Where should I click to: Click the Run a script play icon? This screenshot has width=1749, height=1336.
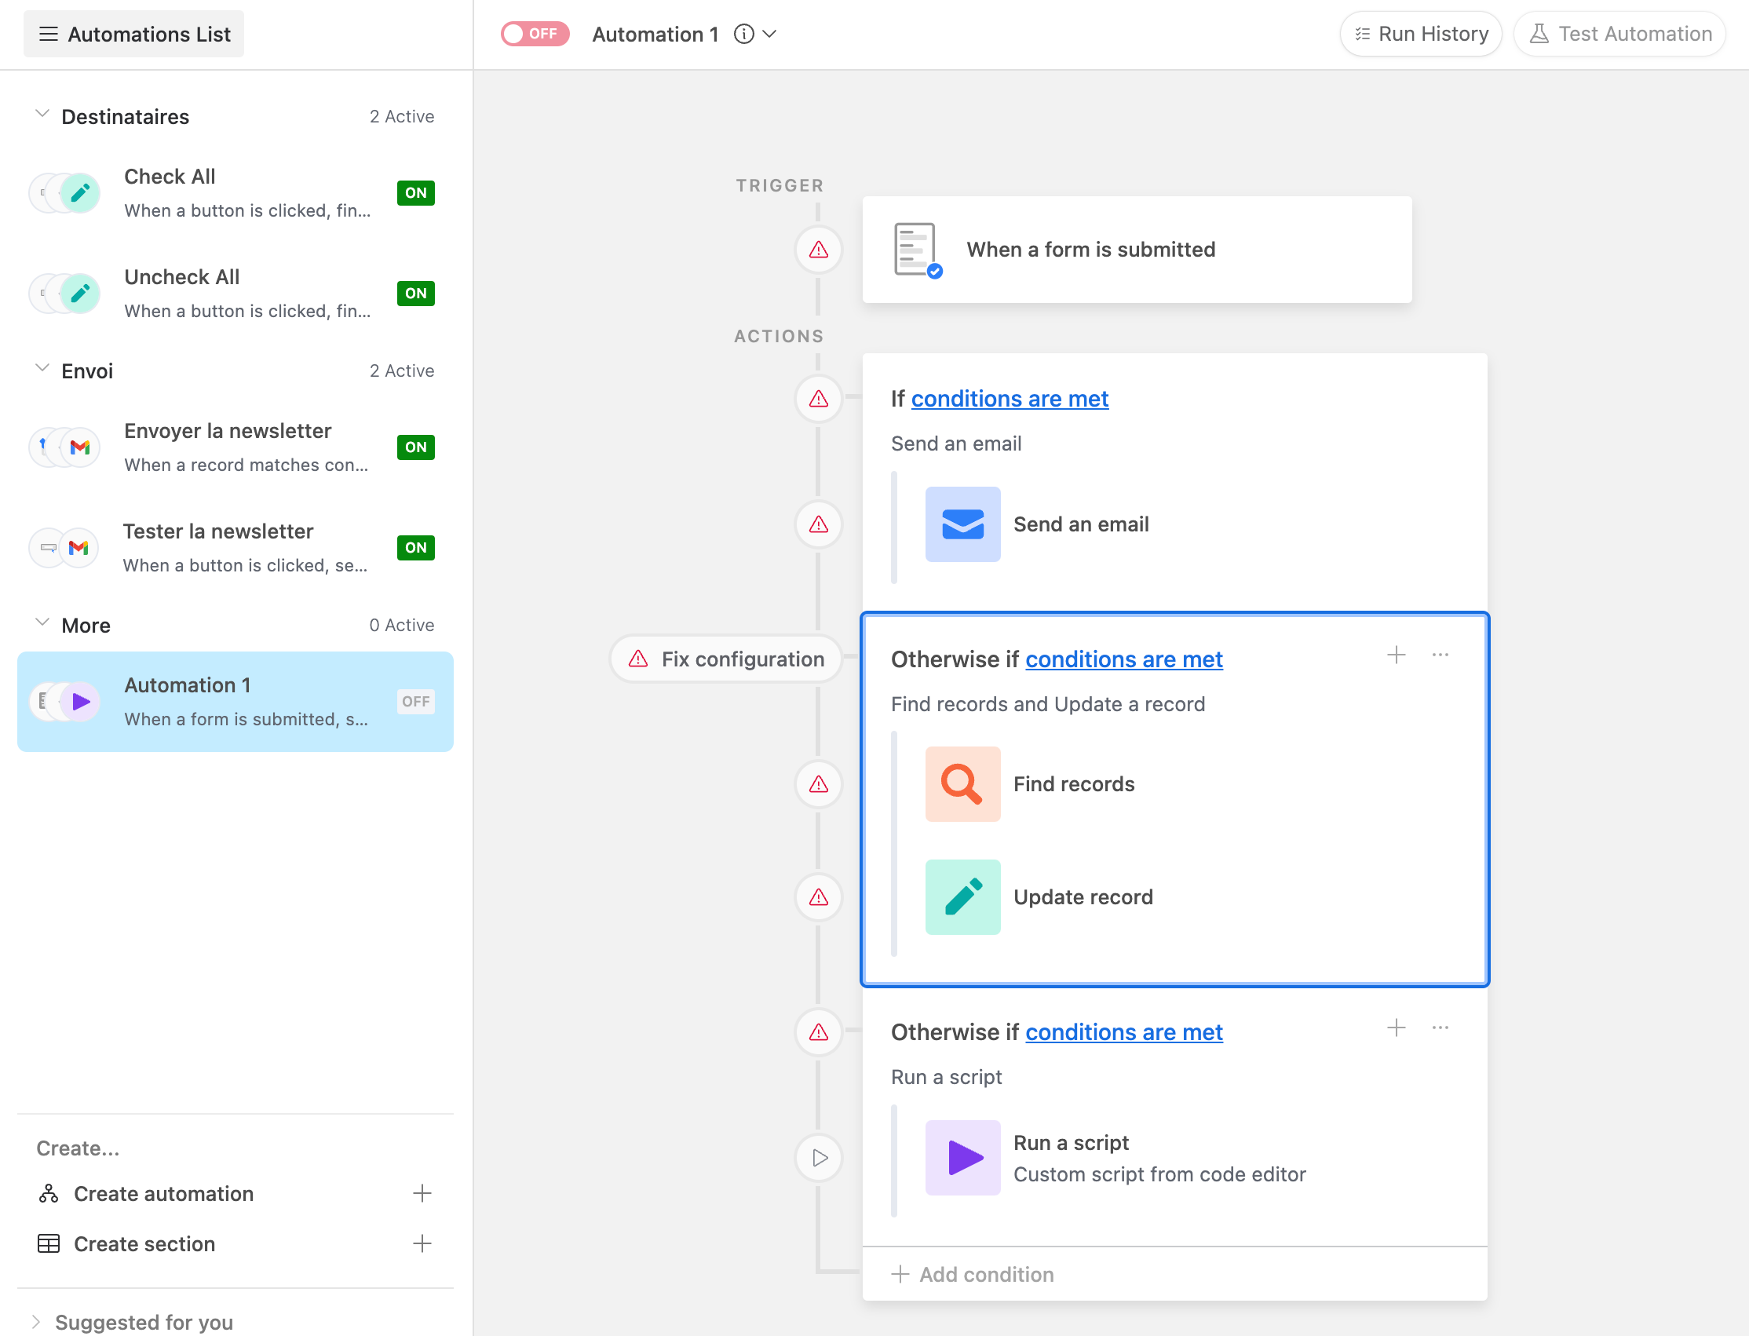(962, 1157)
